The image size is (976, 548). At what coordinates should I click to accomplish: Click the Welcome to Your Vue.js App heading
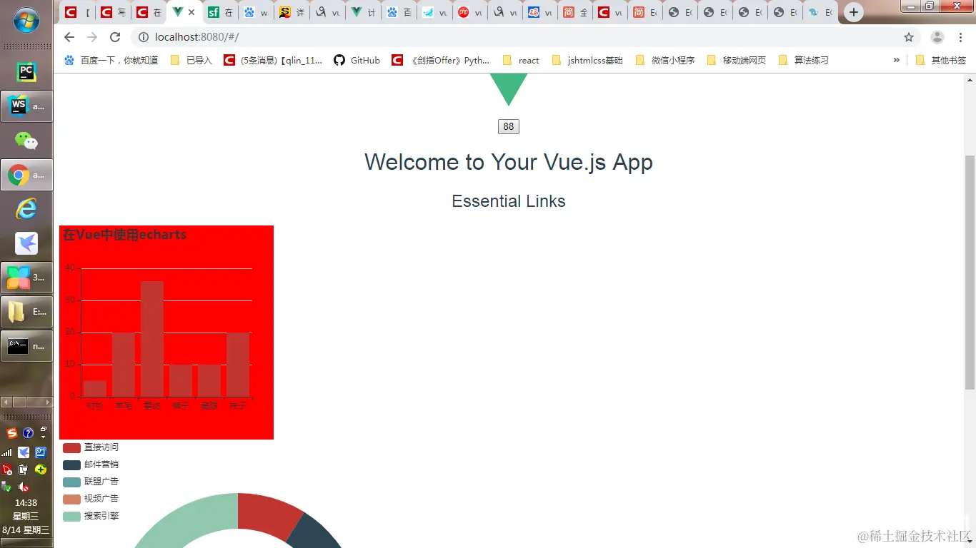[509, 162]
